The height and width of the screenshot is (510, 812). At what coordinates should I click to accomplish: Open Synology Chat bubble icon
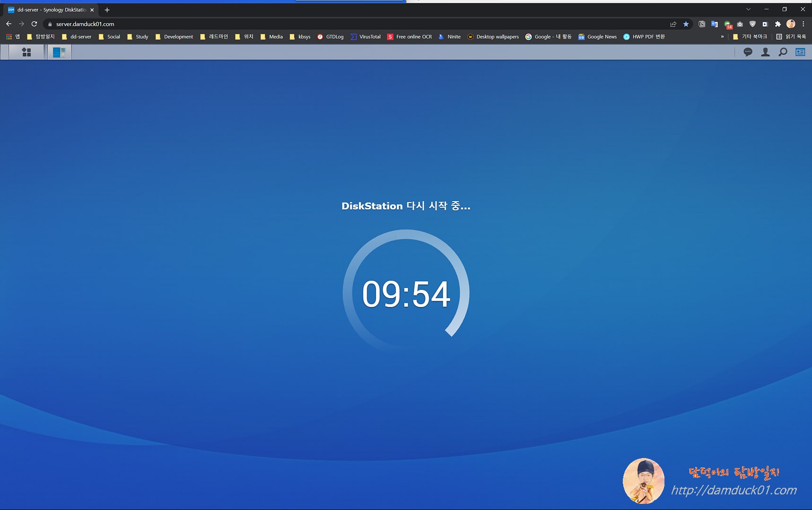748,52
